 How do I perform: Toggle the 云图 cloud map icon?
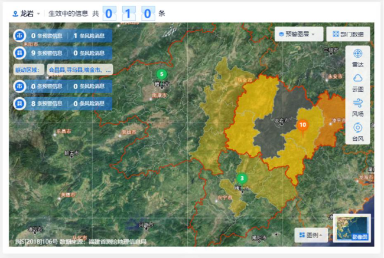pos(357,83)
